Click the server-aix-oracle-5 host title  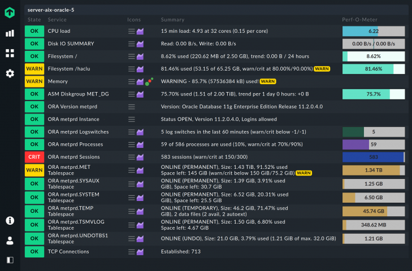pyautogui.click(x=50, y=10)
